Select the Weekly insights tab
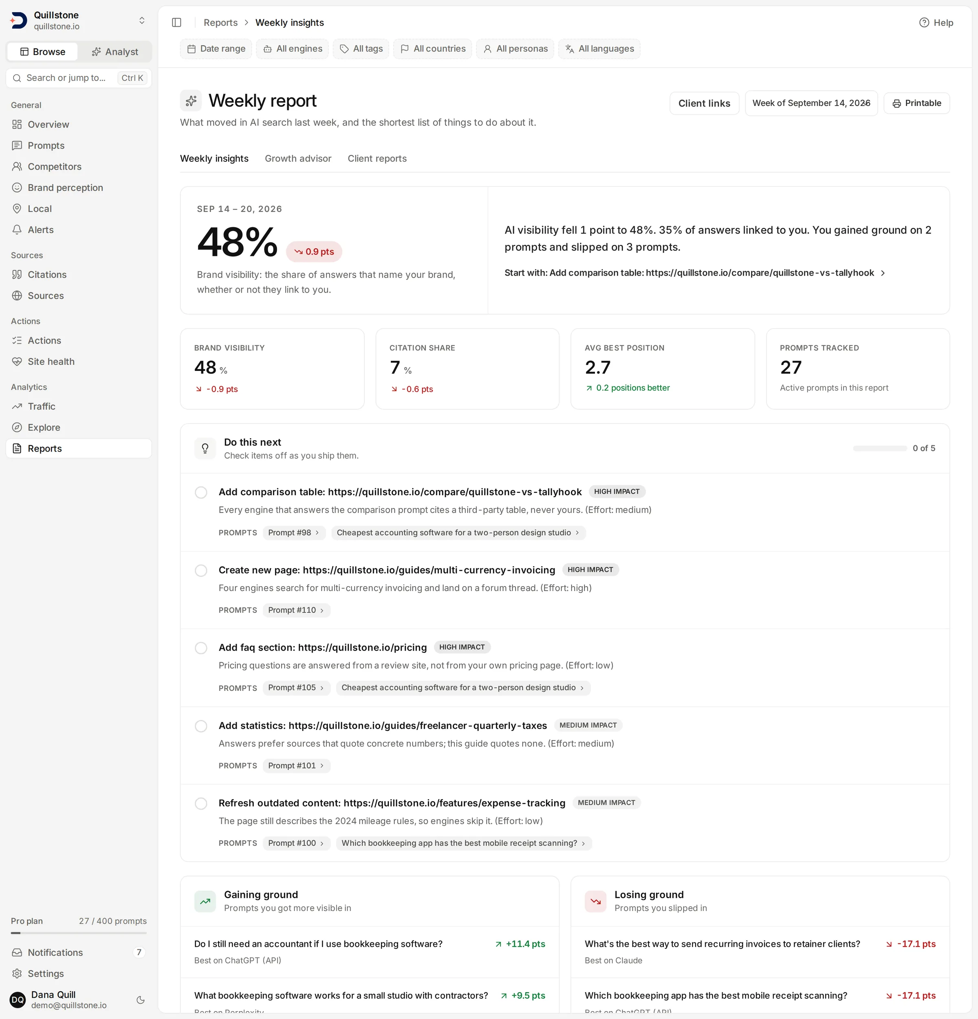Viewport: 978px width, 1019px height. pyautogui.click(x=214, y=159)
